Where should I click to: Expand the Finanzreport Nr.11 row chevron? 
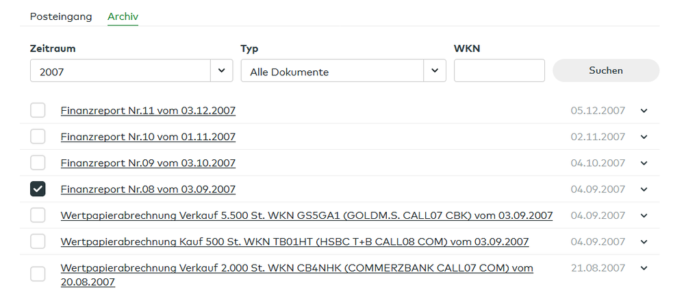click(x=644, y=111)
